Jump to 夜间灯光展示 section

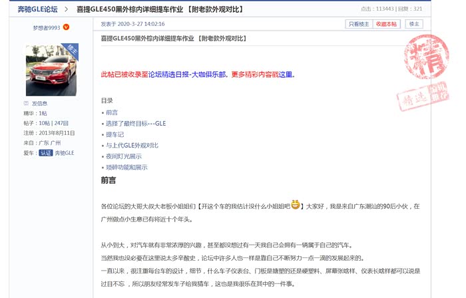click(123, 156)
